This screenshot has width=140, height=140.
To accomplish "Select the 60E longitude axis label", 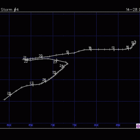I will point(9,125).
